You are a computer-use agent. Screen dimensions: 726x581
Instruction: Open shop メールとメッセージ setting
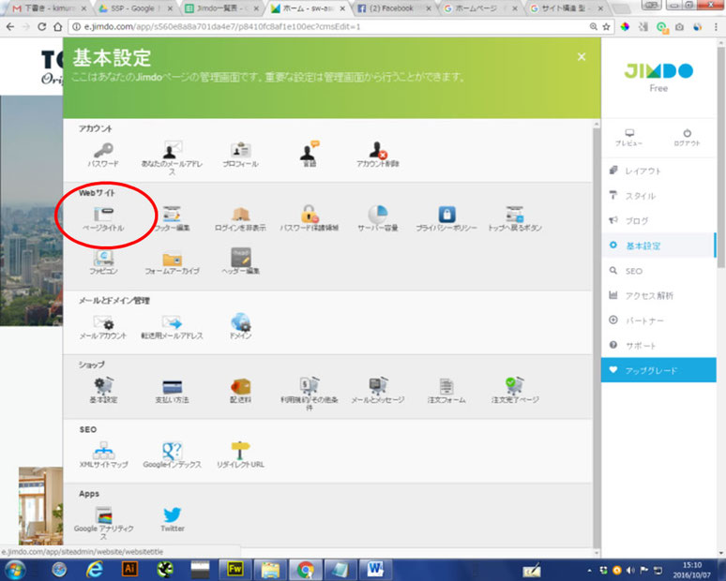(378, 391)
